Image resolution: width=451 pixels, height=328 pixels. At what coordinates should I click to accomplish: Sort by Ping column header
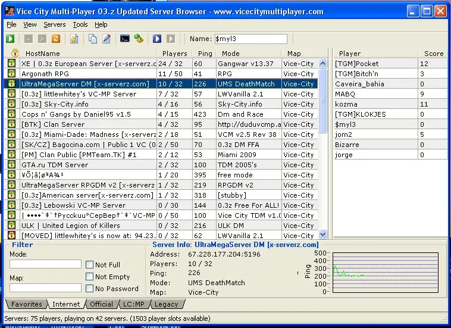click(x=205, y=54)
